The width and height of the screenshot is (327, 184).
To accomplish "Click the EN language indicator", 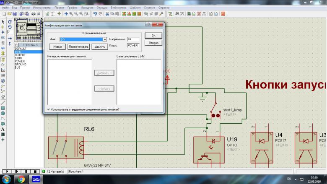I will pyautogui.click(x=289, y=179).
